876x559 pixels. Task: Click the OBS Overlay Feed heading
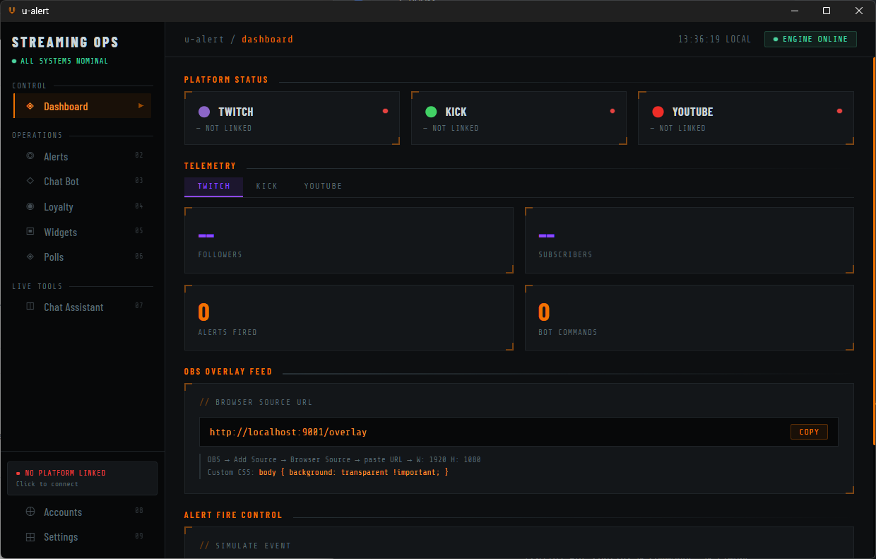[x=228, y=372]
